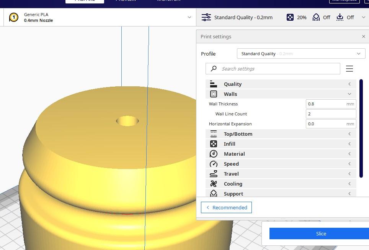This screenshot has width=369, height=250.
Task: Click the print settings sliders icon
Action: [x=206, y=17]
